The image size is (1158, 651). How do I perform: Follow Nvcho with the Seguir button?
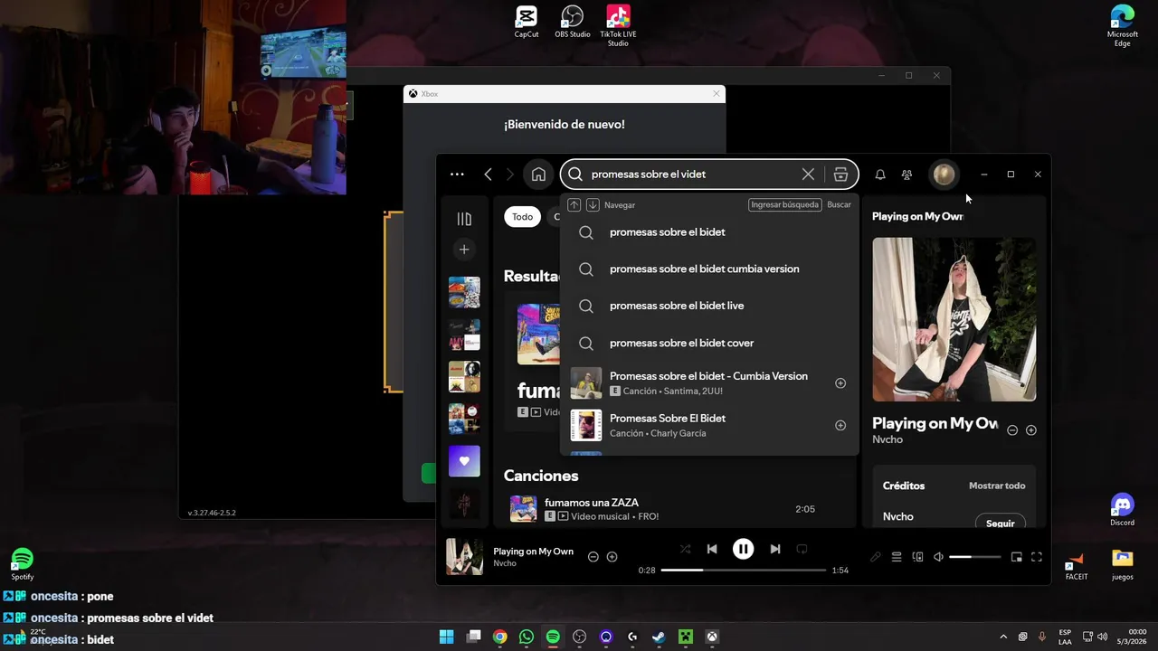(1001, 524)
